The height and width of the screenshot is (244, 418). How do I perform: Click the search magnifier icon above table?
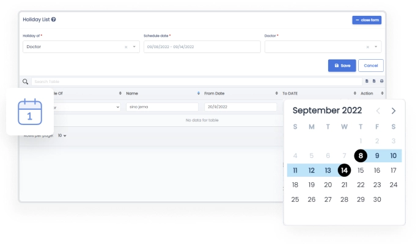(26, 81)
